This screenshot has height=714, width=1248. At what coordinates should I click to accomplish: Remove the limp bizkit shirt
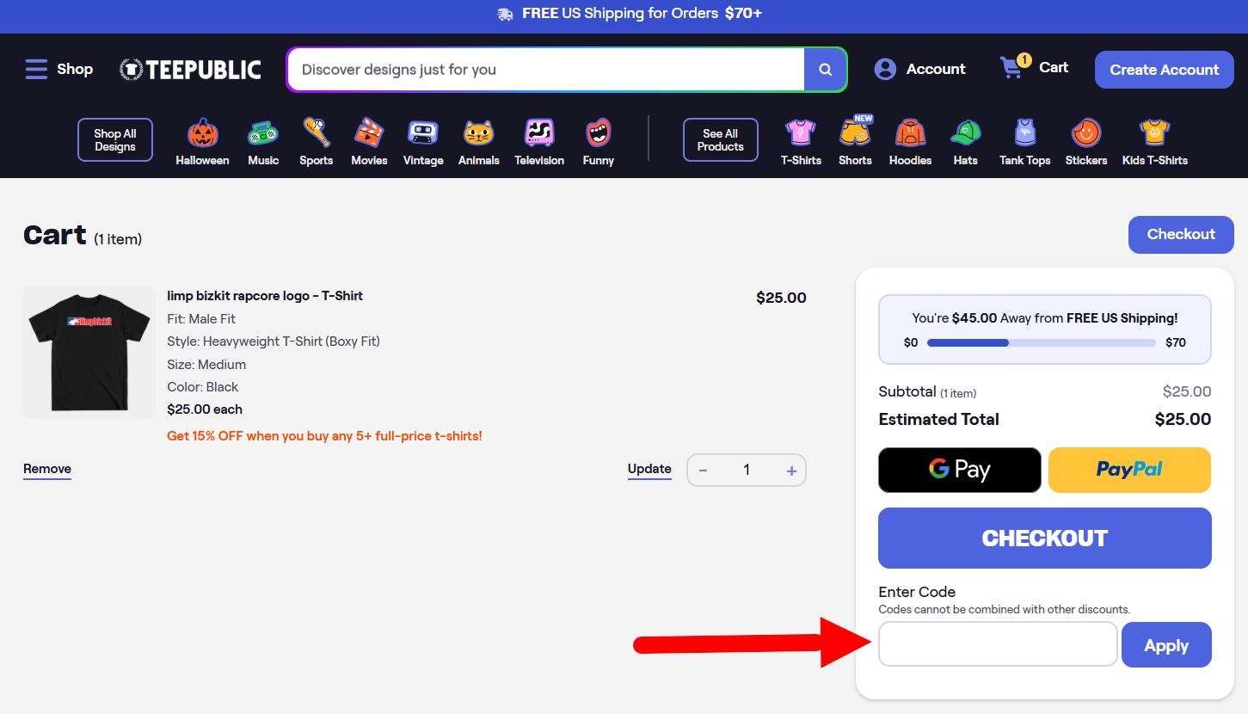point(47,469)
